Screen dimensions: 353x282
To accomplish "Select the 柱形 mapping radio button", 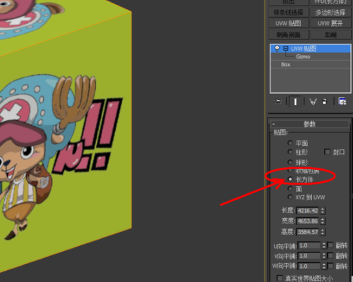I will (290, 152).
